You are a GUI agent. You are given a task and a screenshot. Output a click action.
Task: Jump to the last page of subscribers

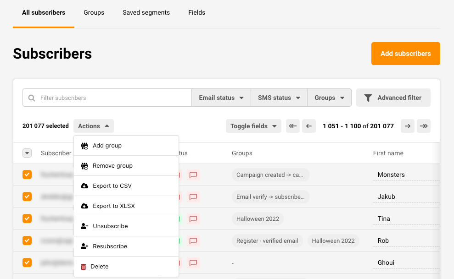point(424,126)
